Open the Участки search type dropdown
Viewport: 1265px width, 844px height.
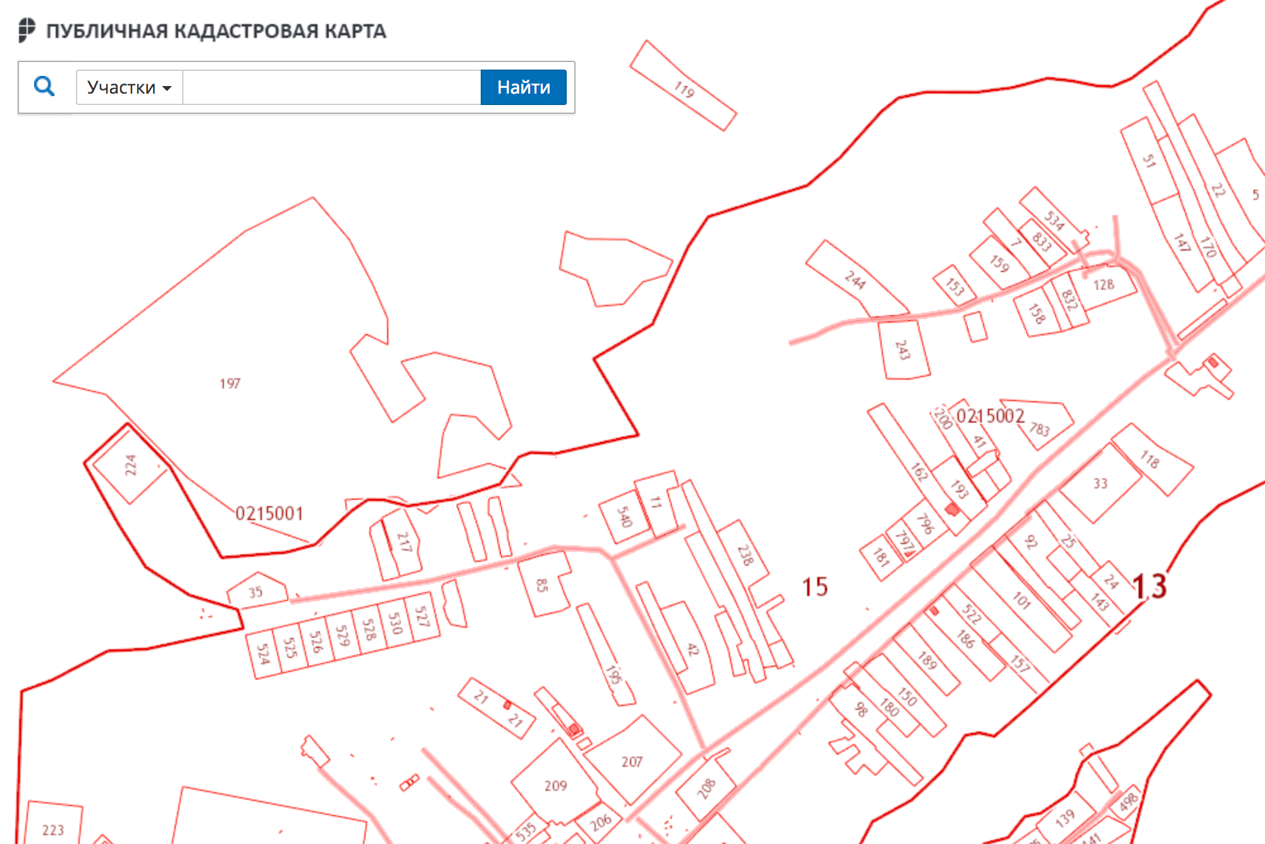coord(129,87)
